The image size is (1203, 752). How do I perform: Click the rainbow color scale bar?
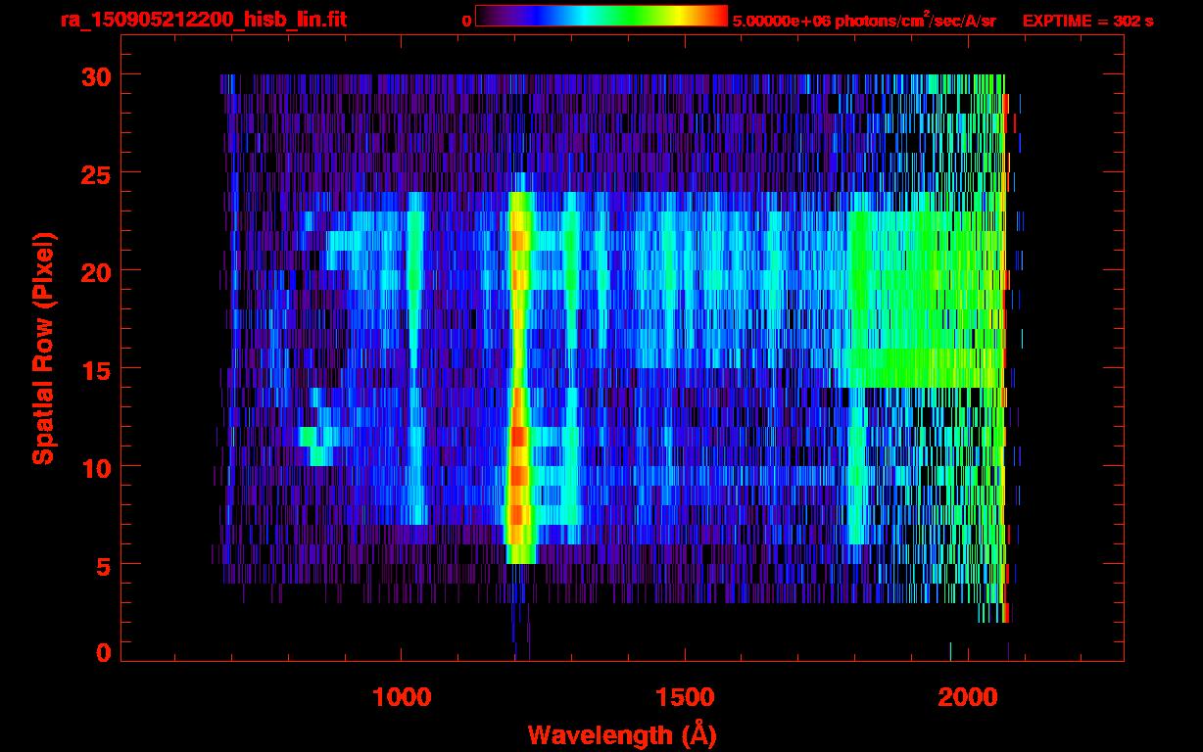tap(601, 17)
